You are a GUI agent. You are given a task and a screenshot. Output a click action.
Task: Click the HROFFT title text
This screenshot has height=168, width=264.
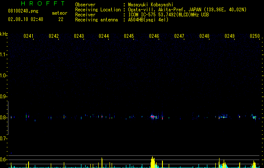tap(43, 3)
